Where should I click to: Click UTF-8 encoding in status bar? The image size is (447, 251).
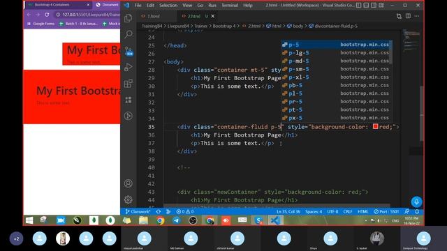click(332, 212)
